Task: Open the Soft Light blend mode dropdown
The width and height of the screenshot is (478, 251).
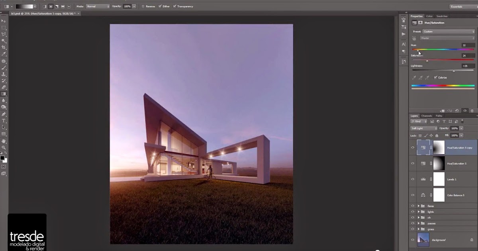Action: (x=424, y=128)
